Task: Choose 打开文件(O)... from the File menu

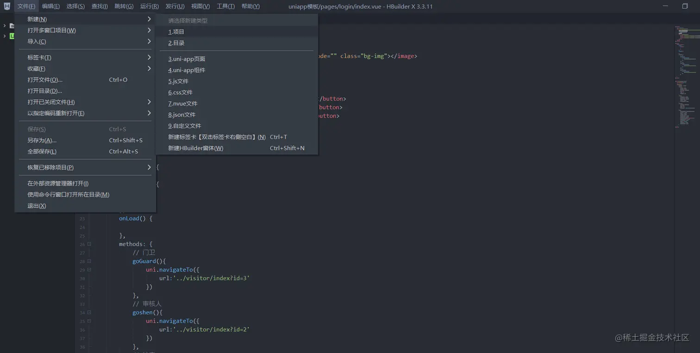Action: click(85, 79)
